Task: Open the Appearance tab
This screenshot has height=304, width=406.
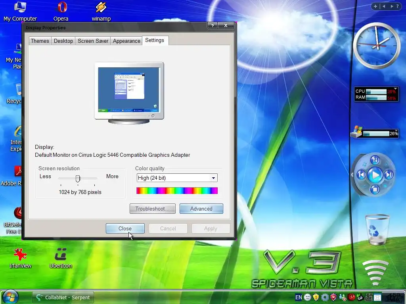Action: click(x=126, y=41)
